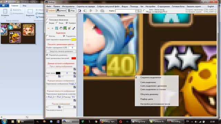
Task: Select the minus zoom-out tool icon
Action: pyautogui.click(x=48, y=28)
